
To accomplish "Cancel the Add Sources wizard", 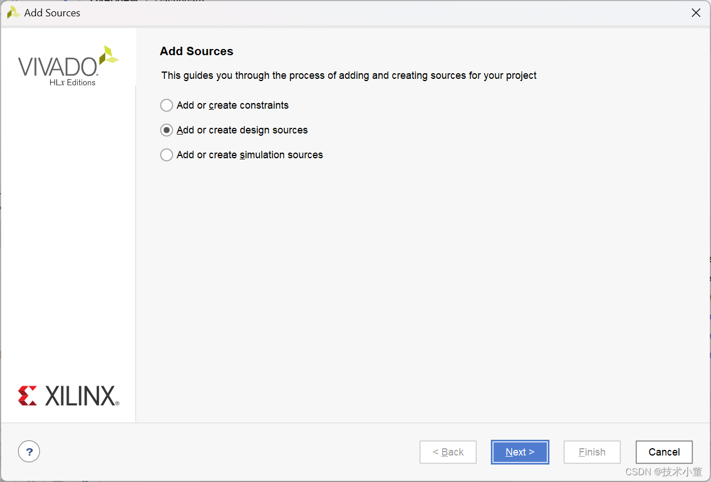I will click(664, 452).
